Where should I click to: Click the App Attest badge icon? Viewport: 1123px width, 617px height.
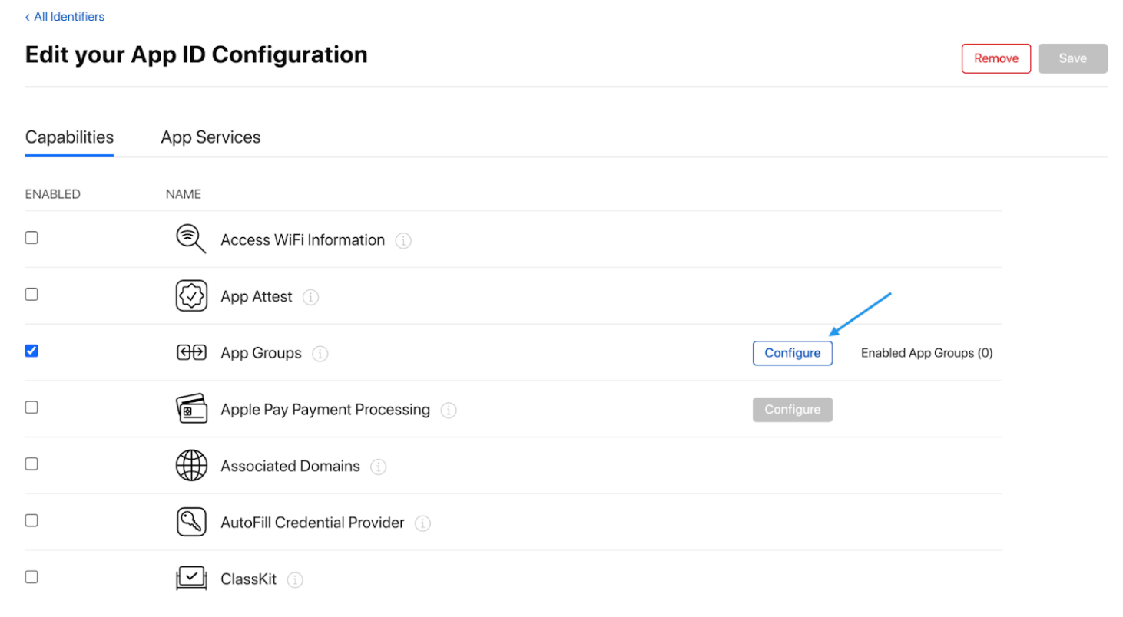point(191,296)
